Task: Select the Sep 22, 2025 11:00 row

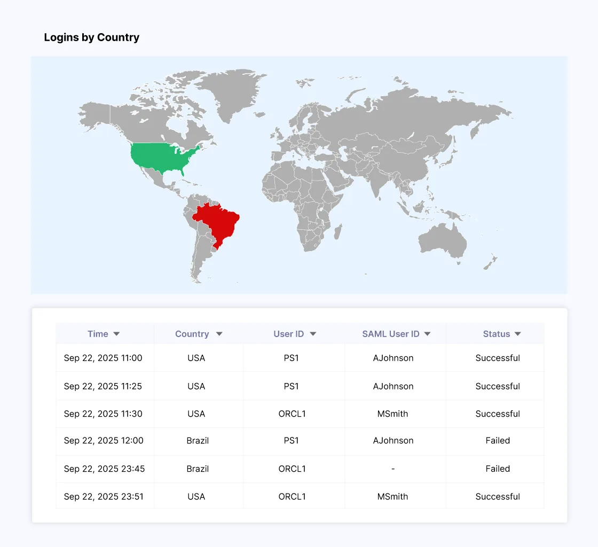Action: pyautogui.click(x=103, y=358)
